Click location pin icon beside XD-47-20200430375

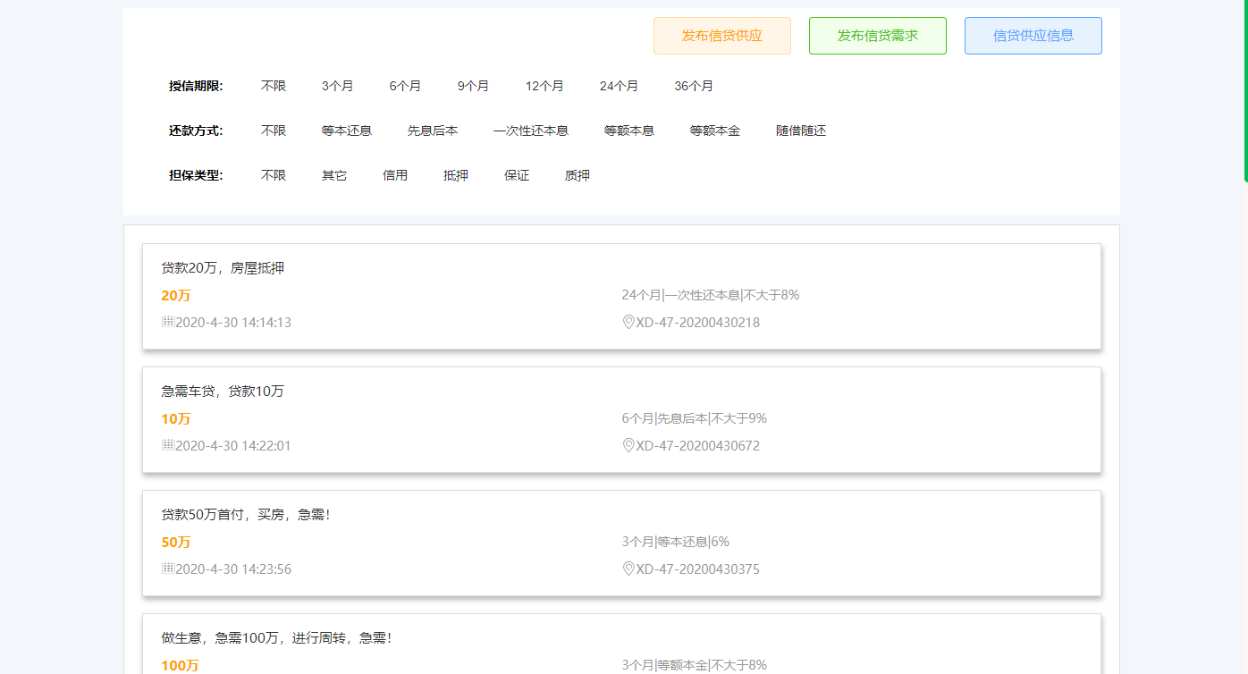(x=628, y=569)
